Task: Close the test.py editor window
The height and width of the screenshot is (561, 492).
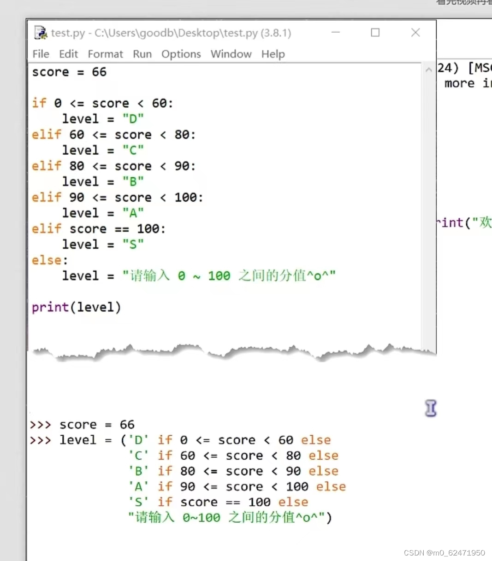Action: pos(415,32)
